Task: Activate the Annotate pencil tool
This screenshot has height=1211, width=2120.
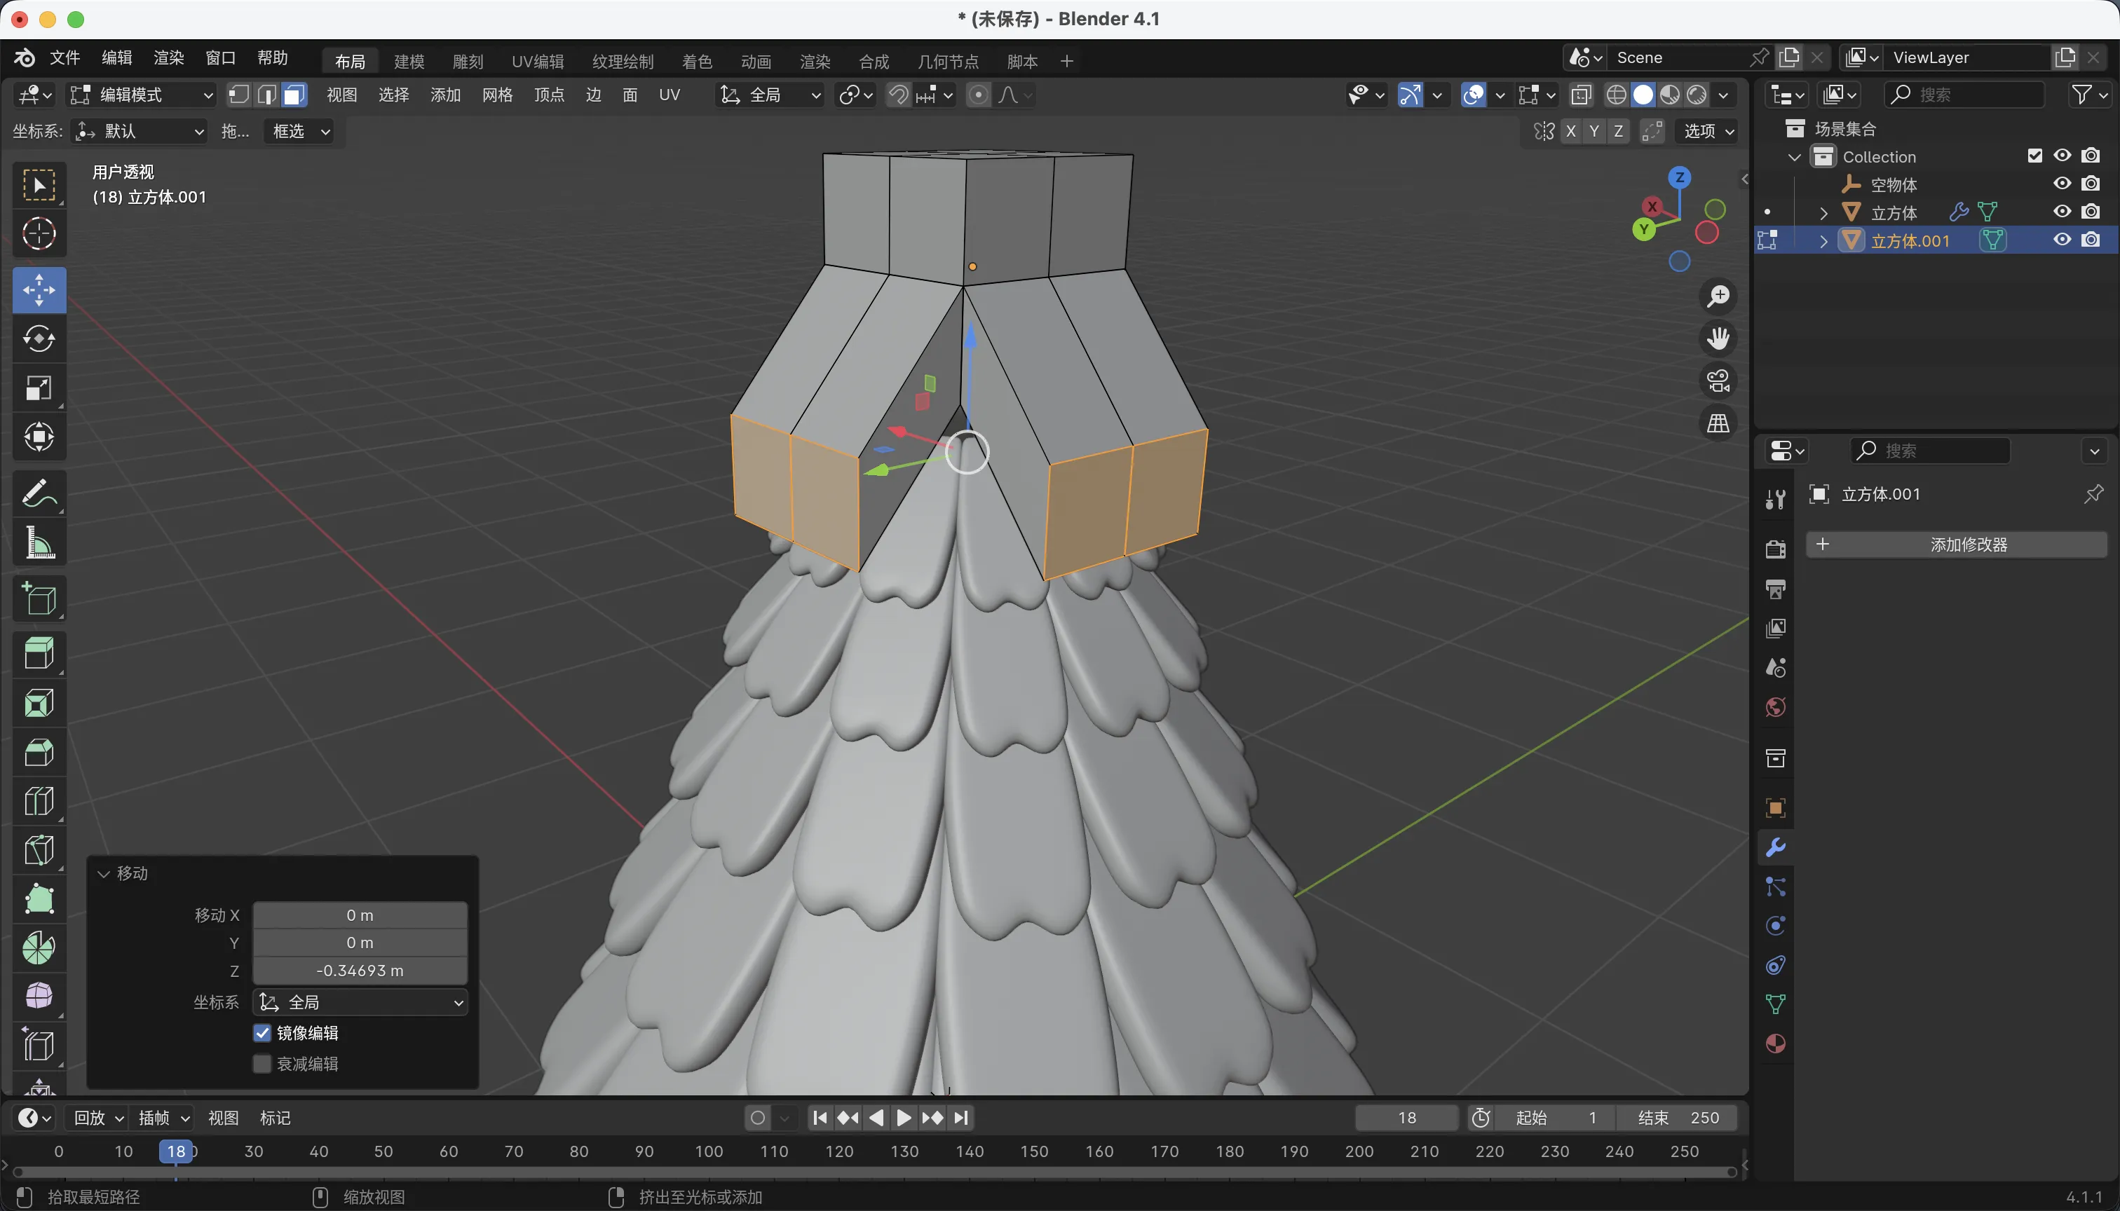Action: 39,493
